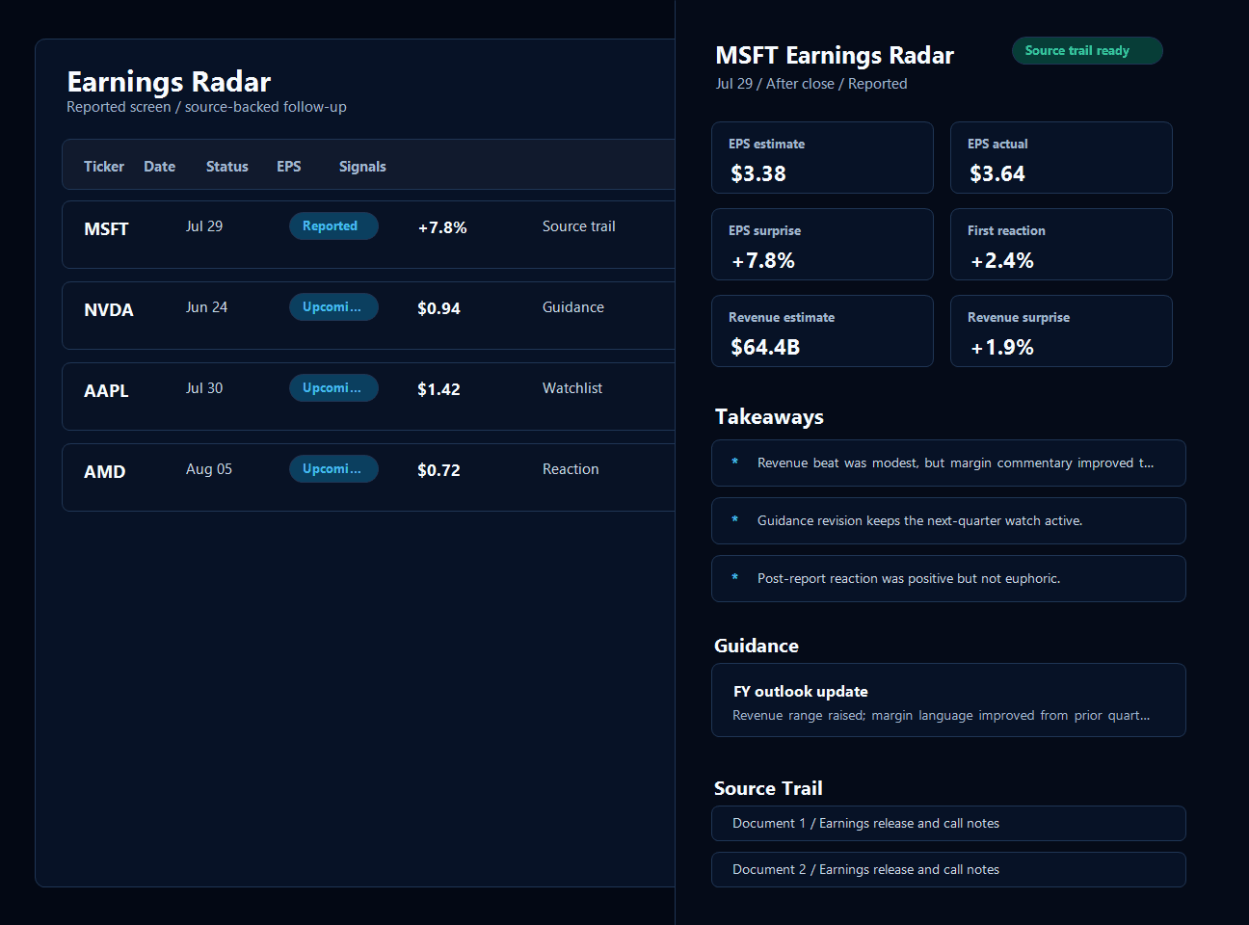Open Document 1 earnings release notes
This screenshot has height=925, width=1249.
coord(948,823)
